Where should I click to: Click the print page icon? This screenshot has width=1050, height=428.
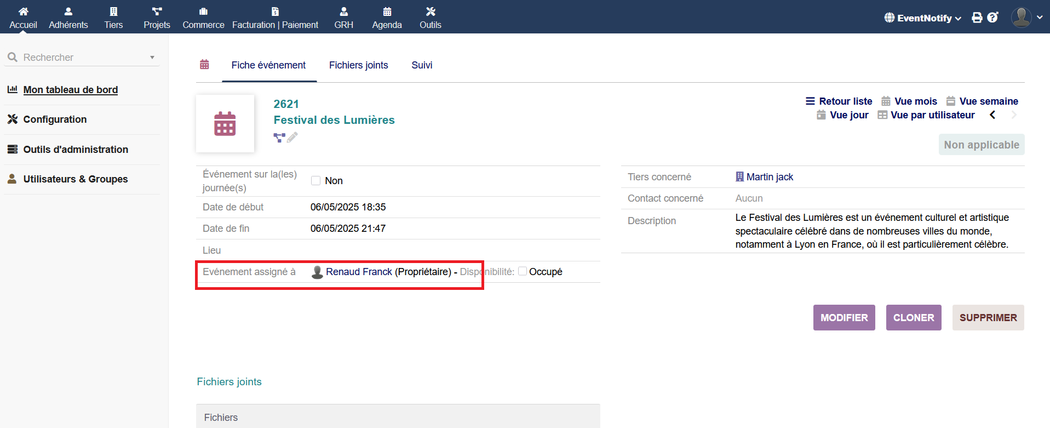pos(977,18)
